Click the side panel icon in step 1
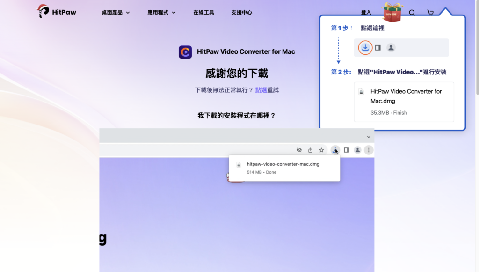Viewport: 479px width, 272px height. (x=378, y=48)
